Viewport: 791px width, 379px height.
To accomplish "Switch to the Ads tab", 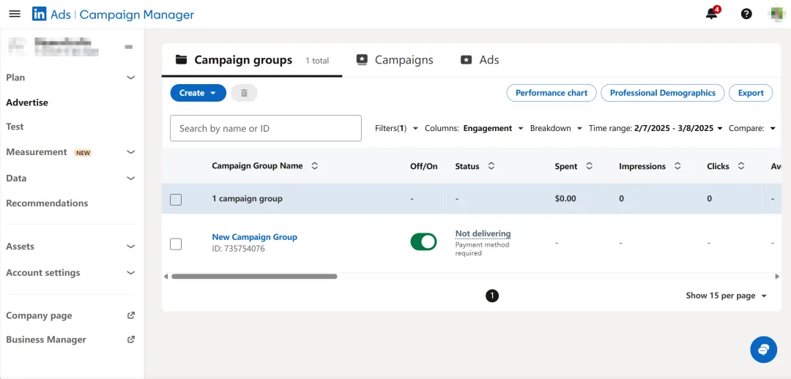I will [x=480, y=60].
